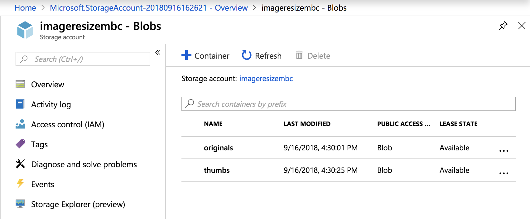Select Overview in the left menu
The width and height of the screenshot is (530, 219).
click(47, 85)
